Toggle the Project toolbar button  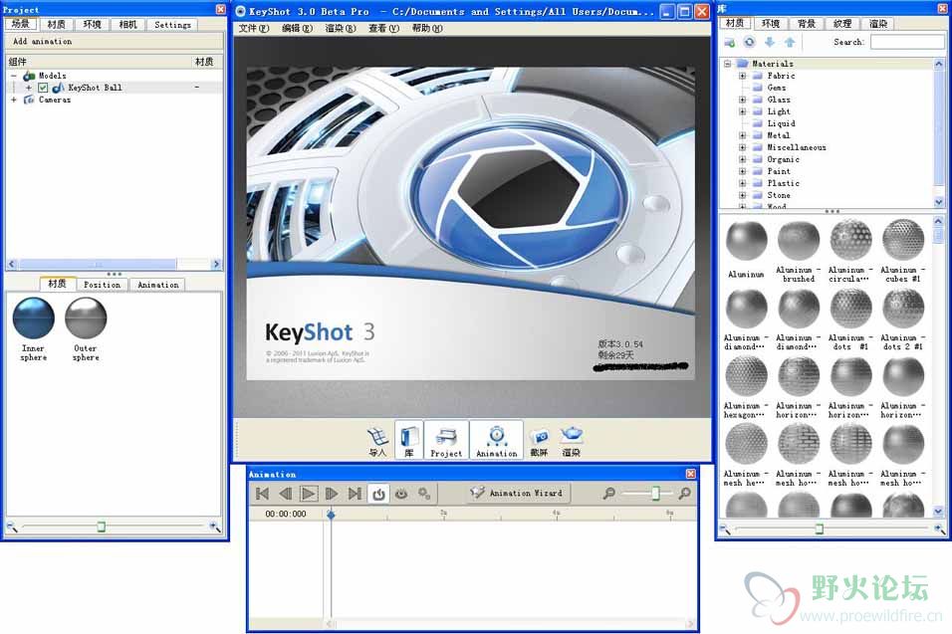[446, 440]
